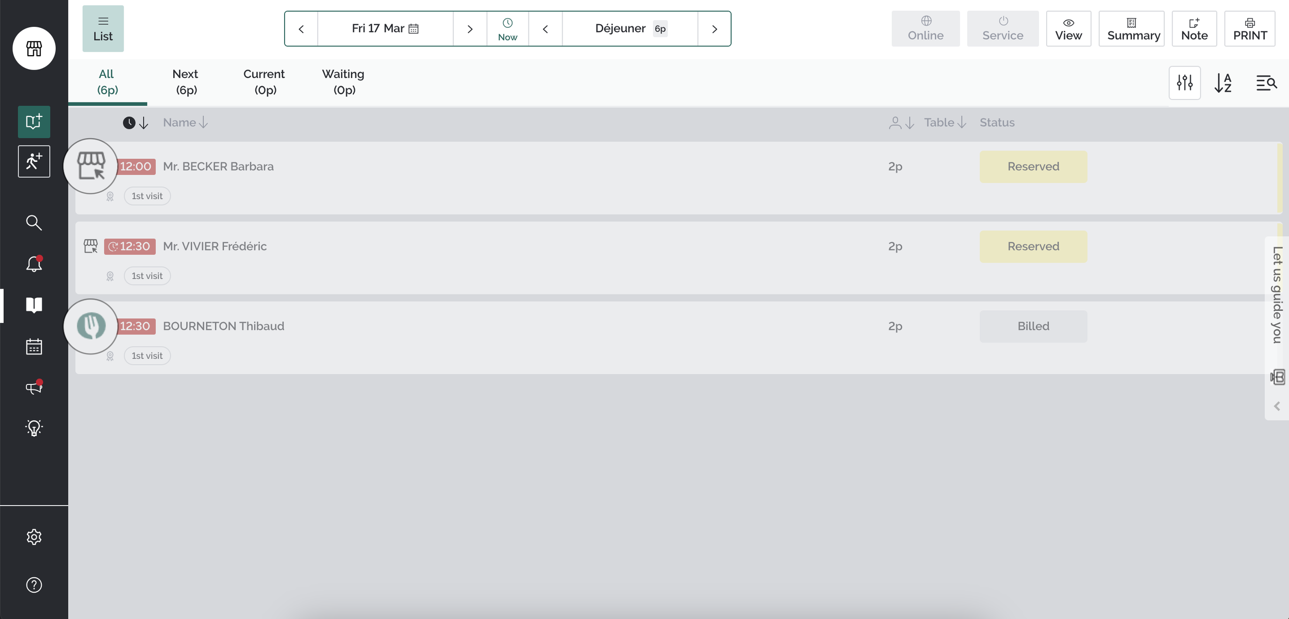1289x619 pixels.
Task: Switch to the Next (6p) tab
Action: tap(185, 81)
